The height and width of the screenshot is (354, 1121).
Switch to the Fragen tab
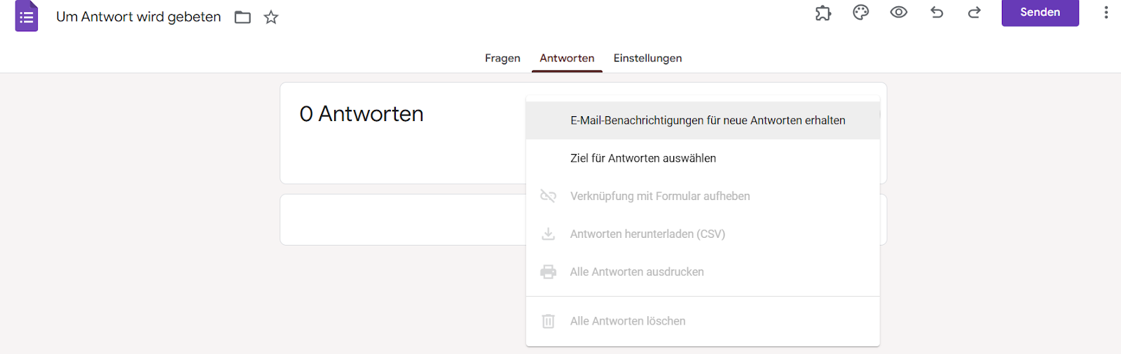(x=502, y=58)
